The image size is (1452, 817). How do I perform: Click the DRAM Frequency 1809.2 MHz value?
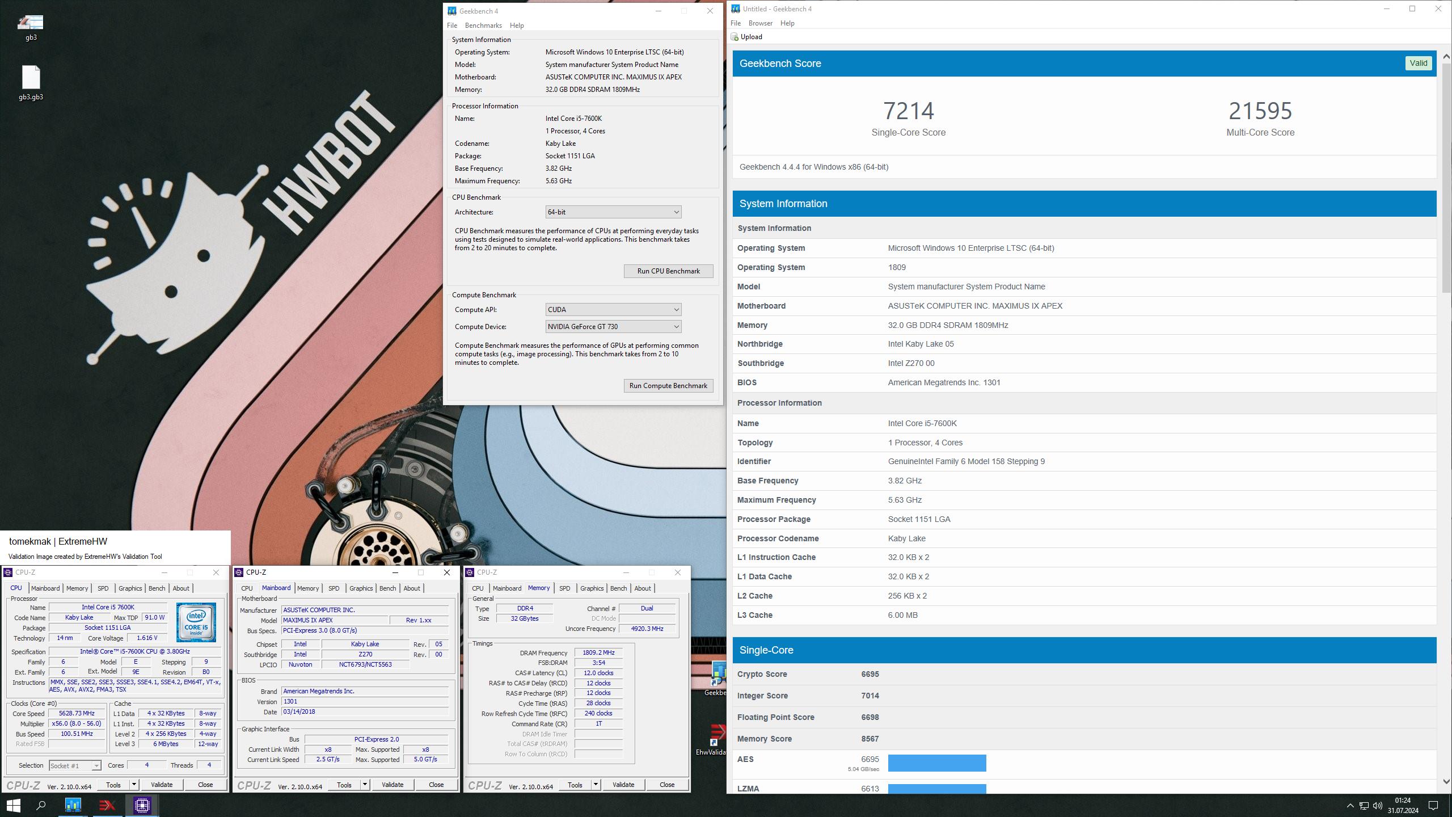point(598,653)
